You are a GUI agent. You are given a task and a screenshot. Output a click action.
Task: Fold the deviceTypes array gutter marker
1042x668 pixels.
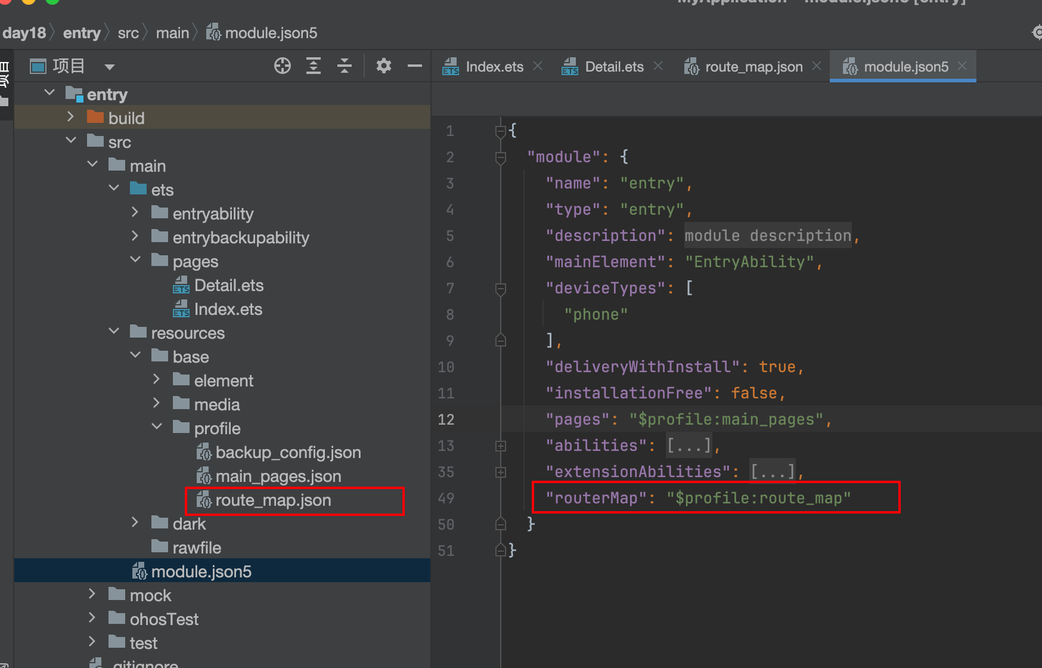tap(501, 289)
